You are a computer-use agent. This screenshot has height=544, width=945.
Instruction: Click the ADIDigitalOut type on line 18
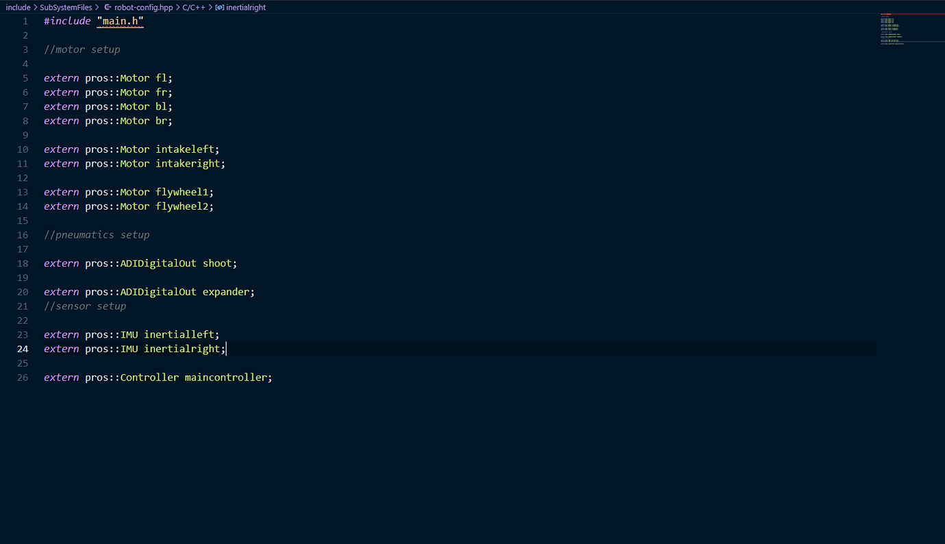(x=158, y=263)
